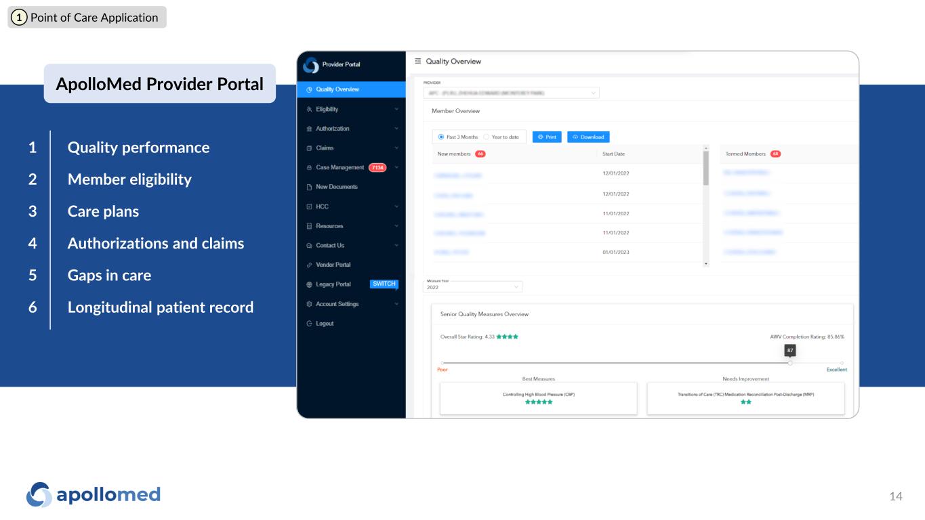925x520 pixels.
Task: Click the Contact Us chat icon
Action: click(309, 246)
